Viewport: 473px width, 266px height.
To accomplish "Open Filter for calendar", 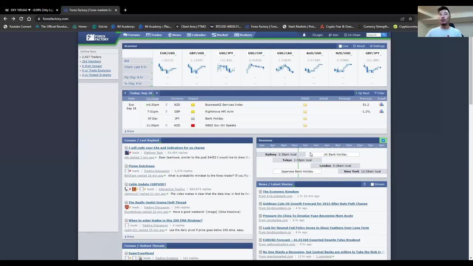I will [380, 93].
